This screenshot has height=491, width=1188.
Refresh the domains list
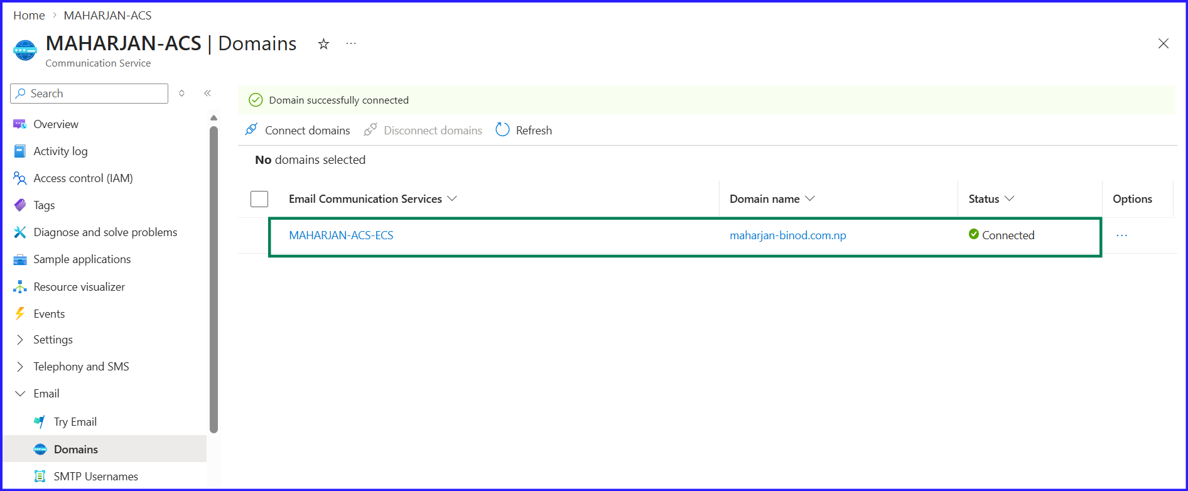(534, 131)
